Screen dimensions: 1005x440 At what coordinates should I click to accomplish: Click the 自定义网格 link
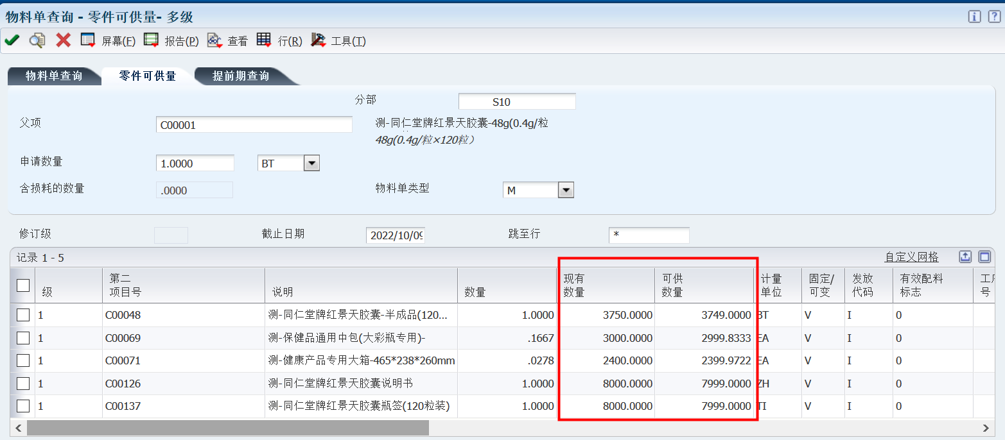(911, 257)
